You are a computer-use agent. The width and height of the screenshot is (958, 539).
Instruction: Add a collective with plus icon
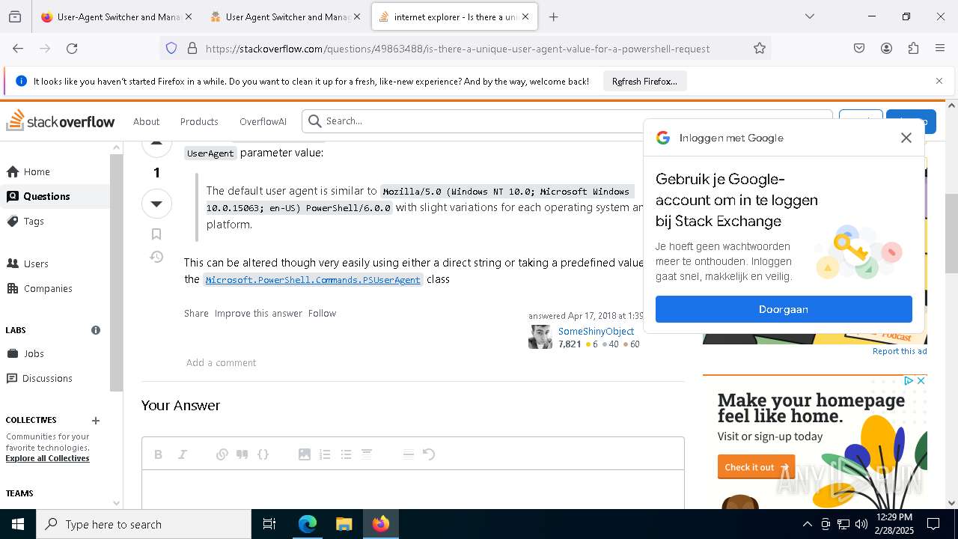pyautogui.click(x=96, y=421)
